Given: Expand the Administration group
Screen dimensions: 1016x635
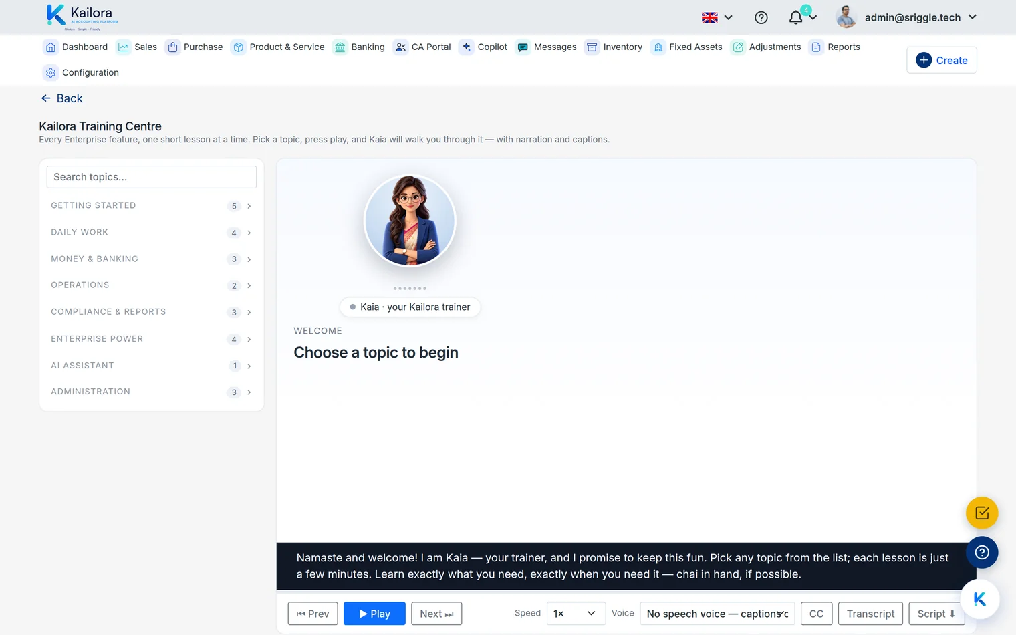Looking at the screenshot, I should (x=152, y=392).
